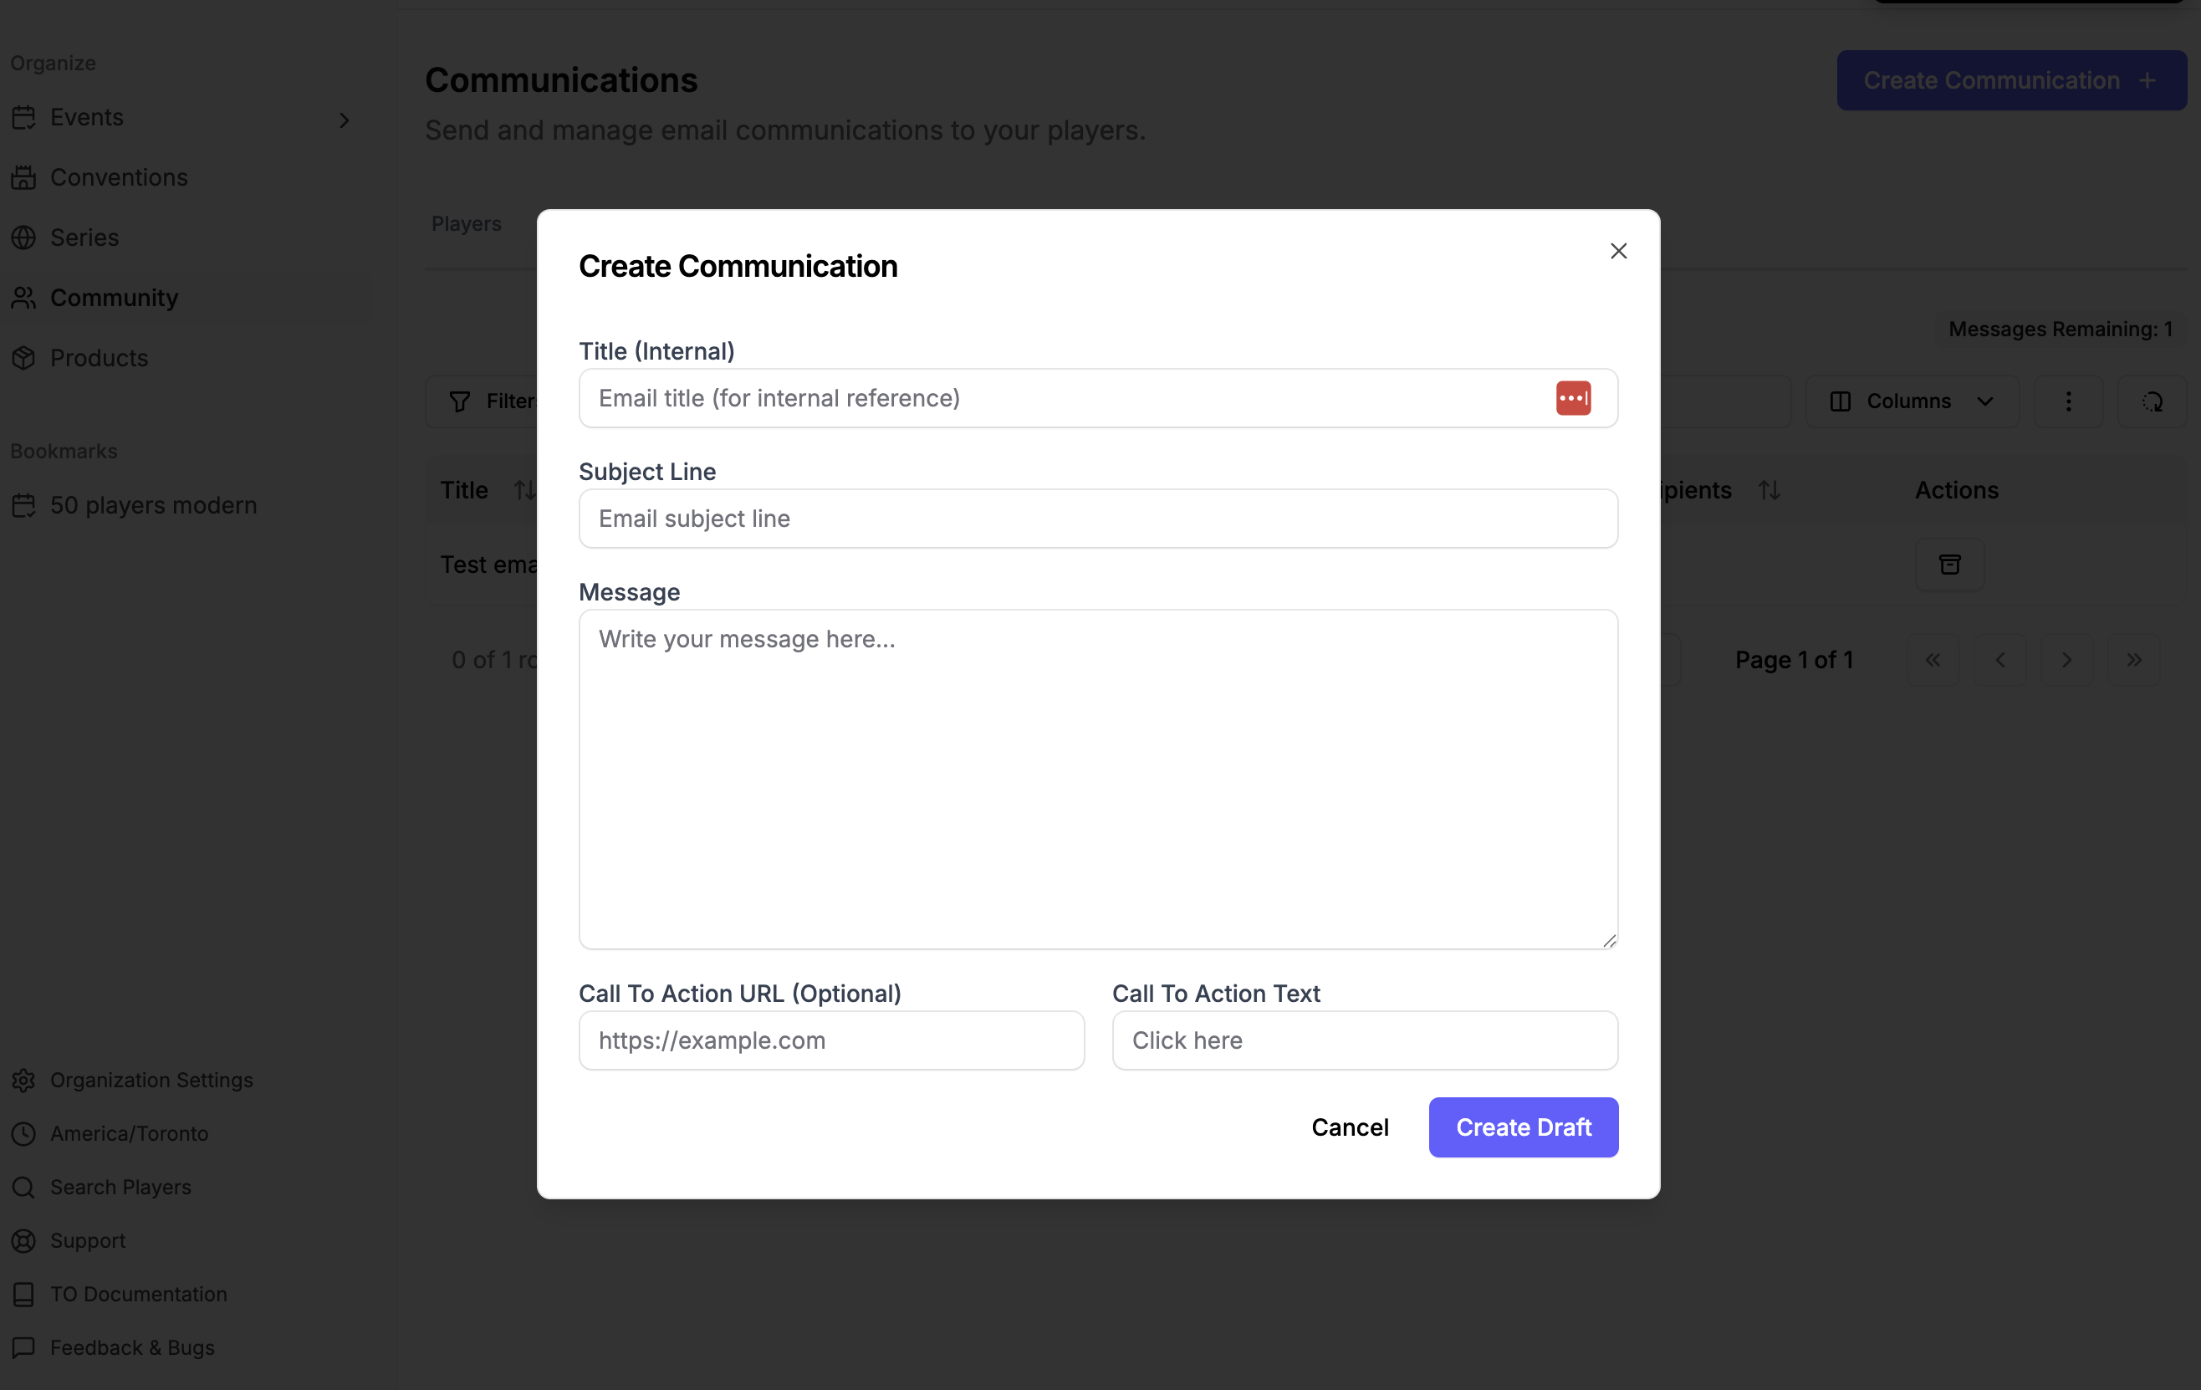Viewport: 2201px width, 1390px height.
Task: Click the Events calendar icon in sidebar
Action: [23, 118]
